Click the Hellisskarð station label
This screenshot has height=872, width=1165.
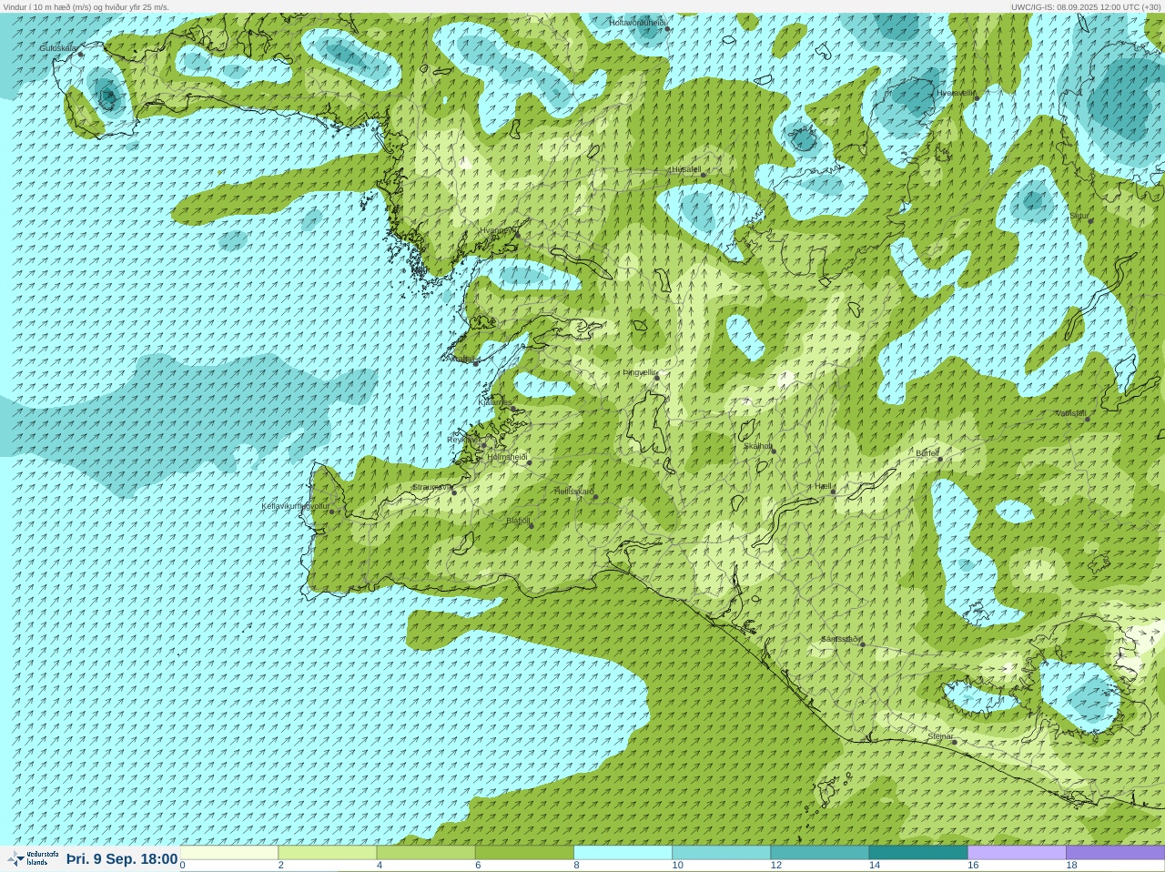[x=574, y=492]
